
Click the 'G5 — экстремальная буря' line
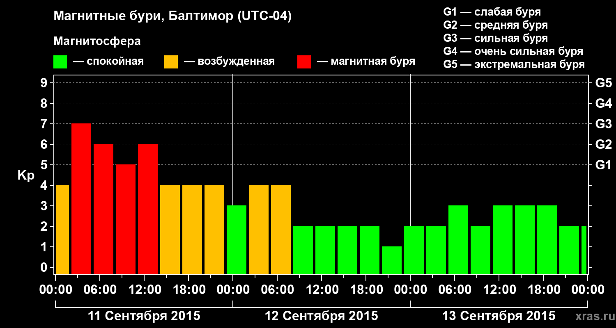pyautogui.click(x=514, y=64)
